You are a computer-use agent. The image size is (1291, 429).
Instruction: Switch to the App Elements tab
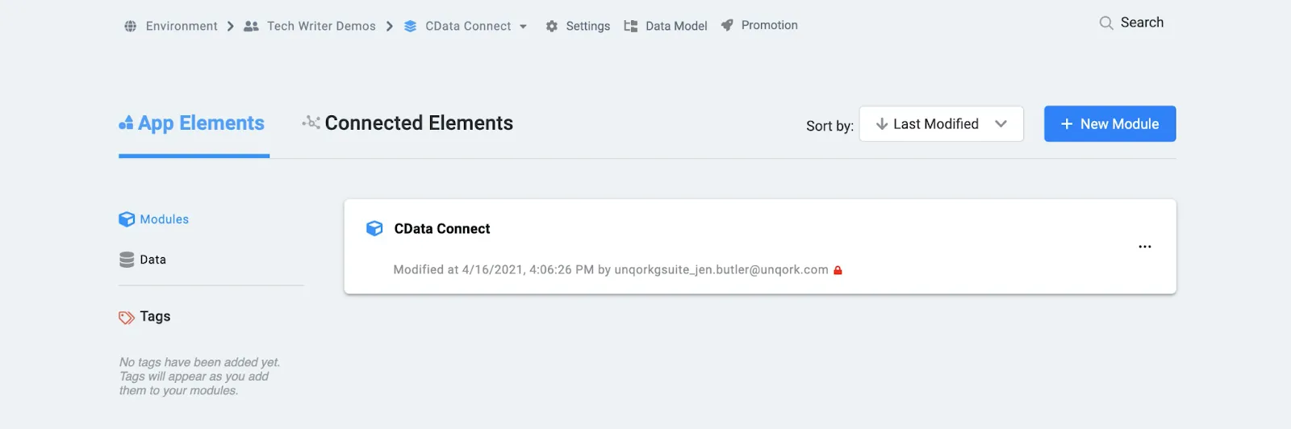pos(193,123)
